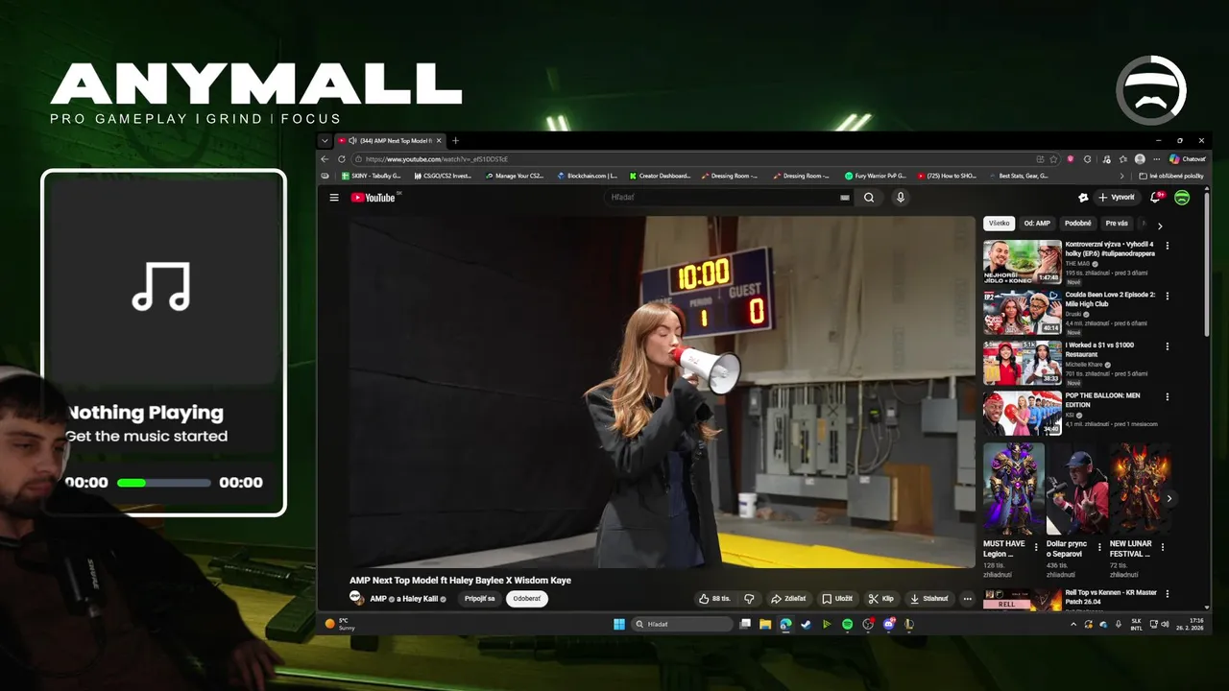Open more actions ellipsis under the video
The height and width of the screenshot is (691, 1229).
[967, 599]
